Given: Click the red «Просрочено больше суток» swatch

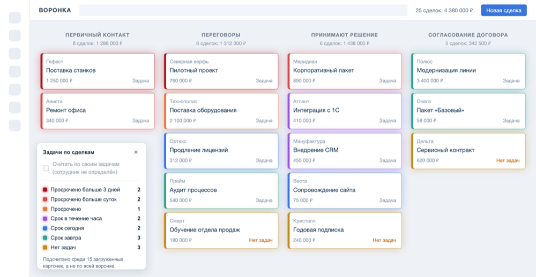Looking at the screenshot, I should tap(45, 199).
